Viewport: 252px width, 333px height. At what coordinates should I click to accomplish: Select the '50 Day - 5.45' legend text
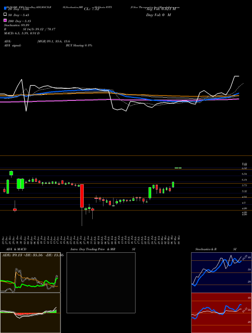pyautogui.click(x=19, y=15)
